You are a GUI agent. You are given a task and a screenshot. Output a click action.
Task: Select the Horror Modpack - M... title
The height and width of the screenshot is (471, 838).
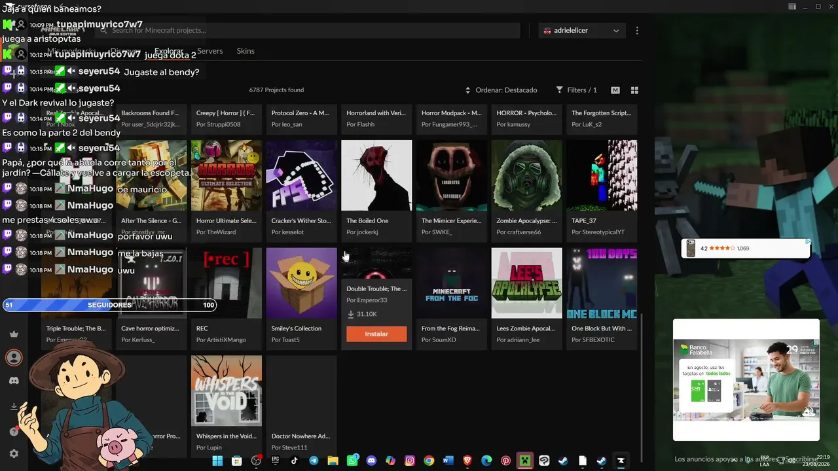pos(452,113)
